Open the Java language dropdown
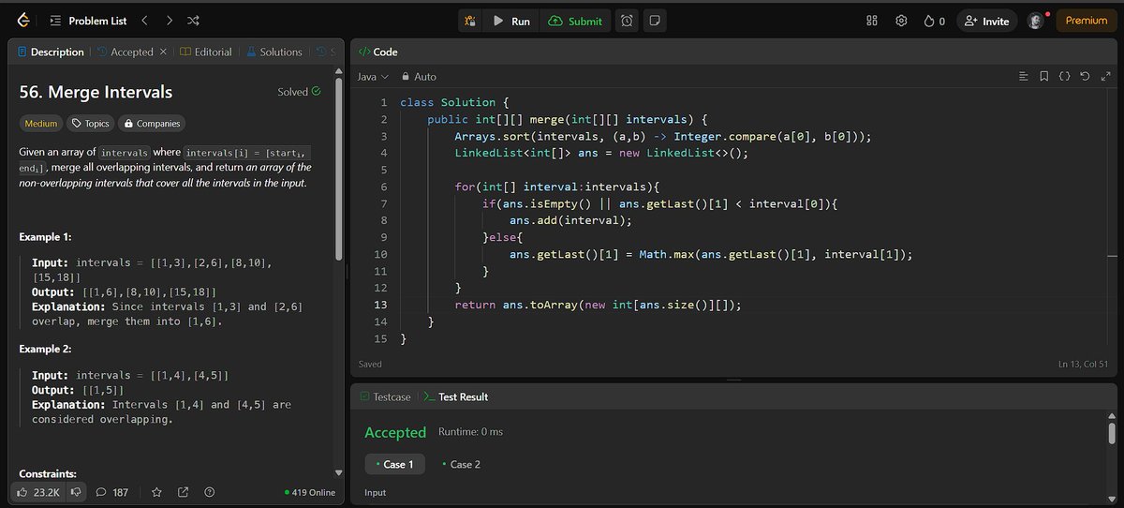Screen dimensions: 1124x508 tap(373, 77)
